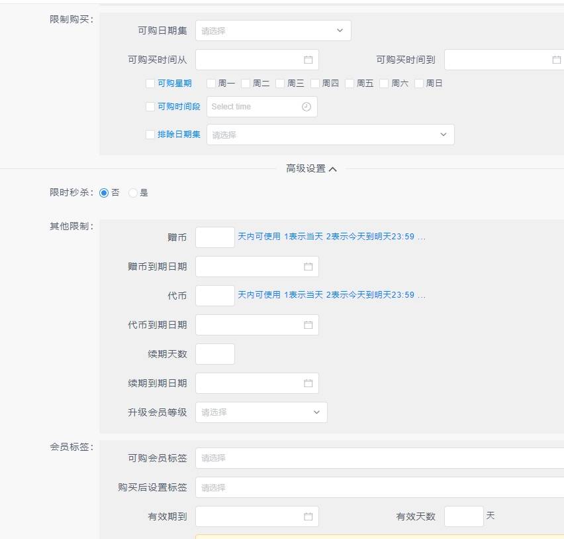Open the 排除日期集 dropdown
This screenshot has height=539, width=564.
point(330,135)
